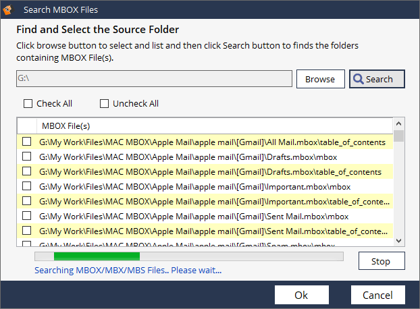
Task: Confirm selection with the Ok button
Action: pos(301,295)
